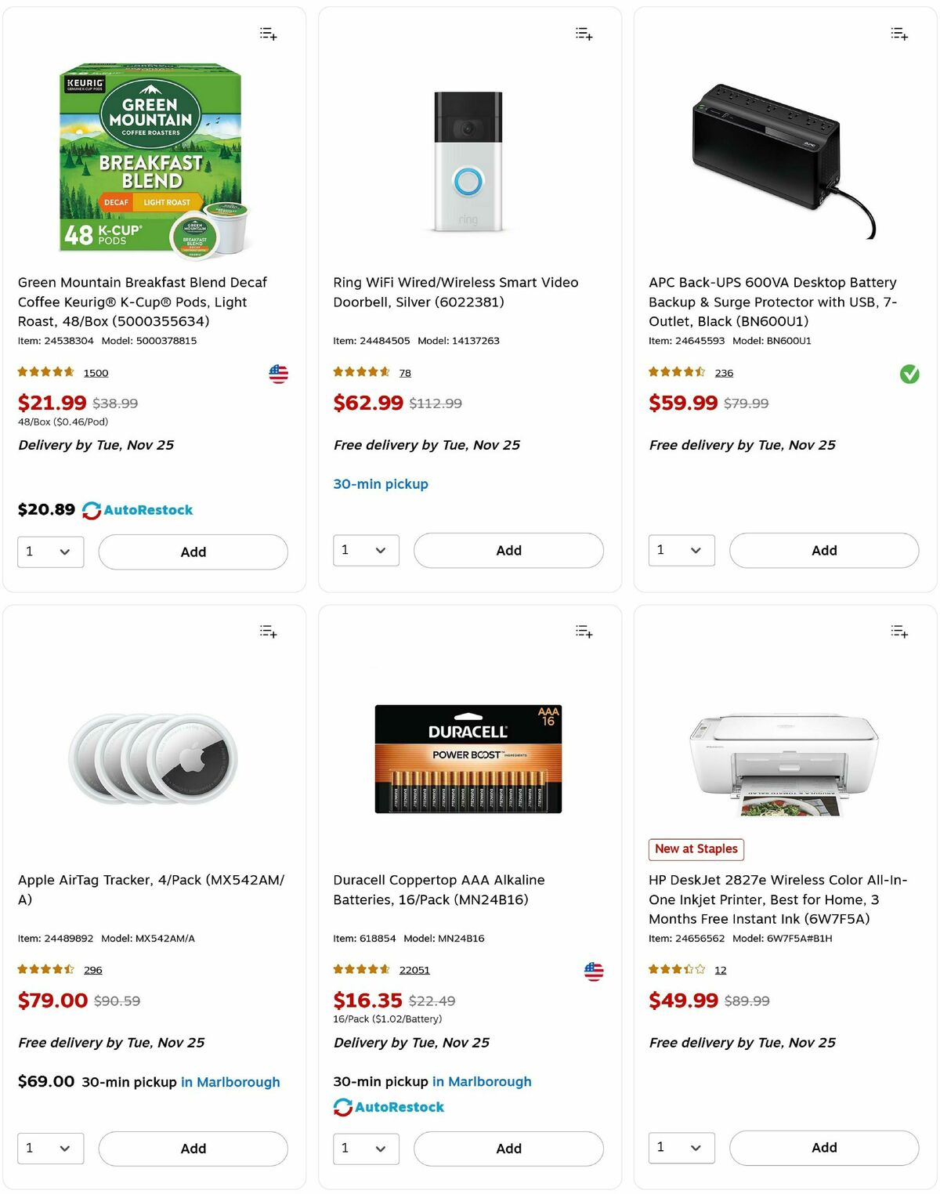Click the New at Staples badge

tap(696, 848)
